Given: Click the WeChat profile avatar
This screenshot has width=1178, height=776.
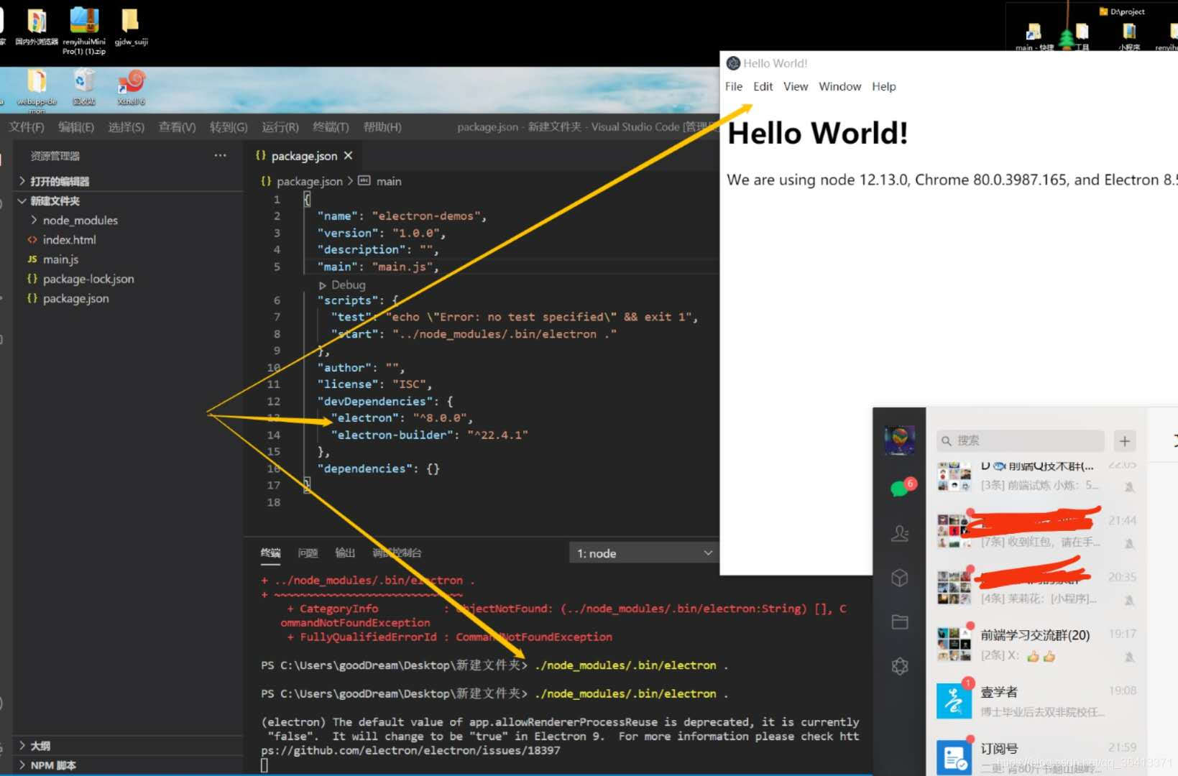Looking at the screenshot, I should (x=899, y=440).
